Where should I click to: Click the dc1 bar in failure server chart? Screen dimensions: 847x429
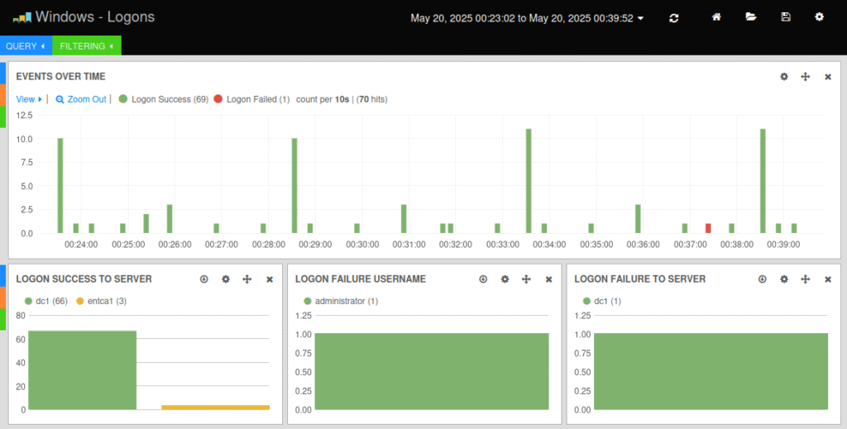pos(711,371)
